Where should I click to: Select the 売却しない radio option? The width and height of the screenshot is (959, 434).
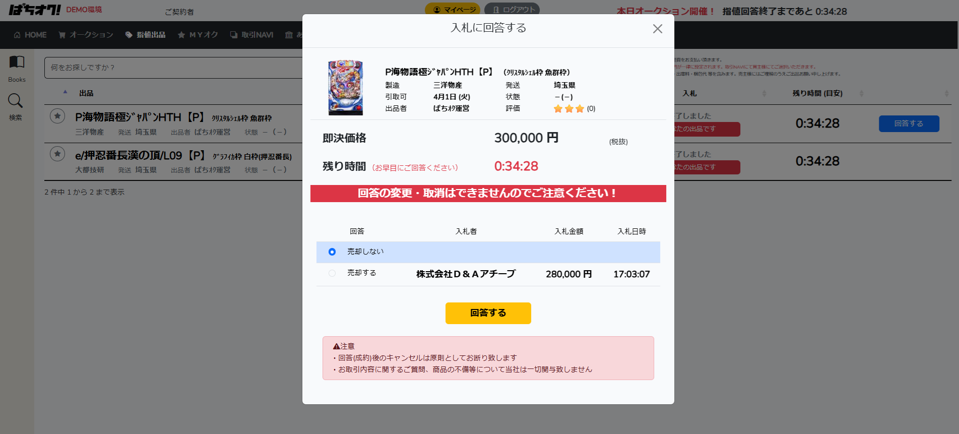(x=332, y=252)
